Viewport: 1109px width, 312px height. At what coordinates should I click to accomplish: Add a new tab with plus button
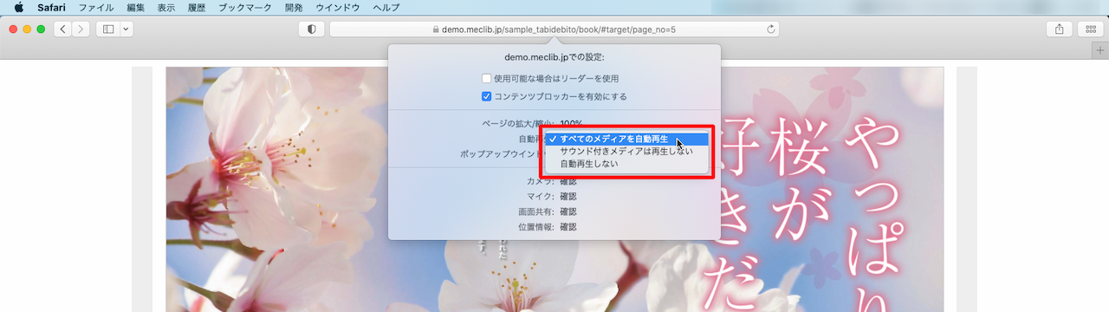[1100, 51]
